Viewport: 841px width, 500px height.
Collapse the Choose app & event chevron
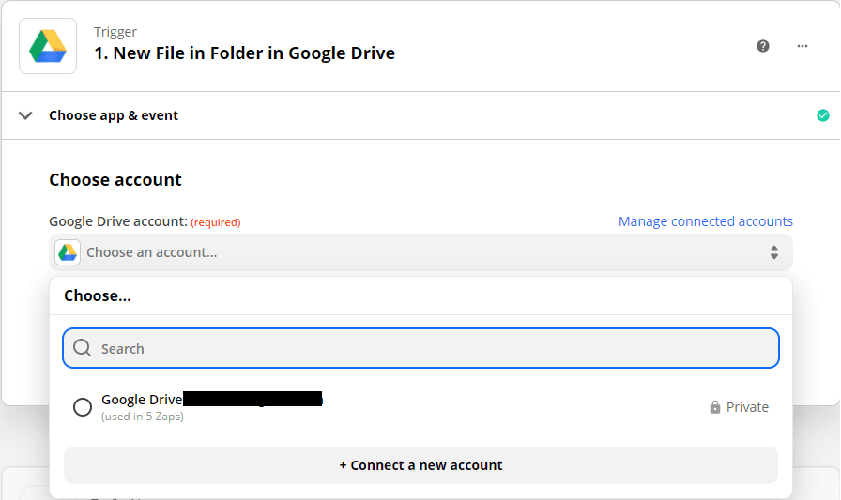click(x=26, y=115)
